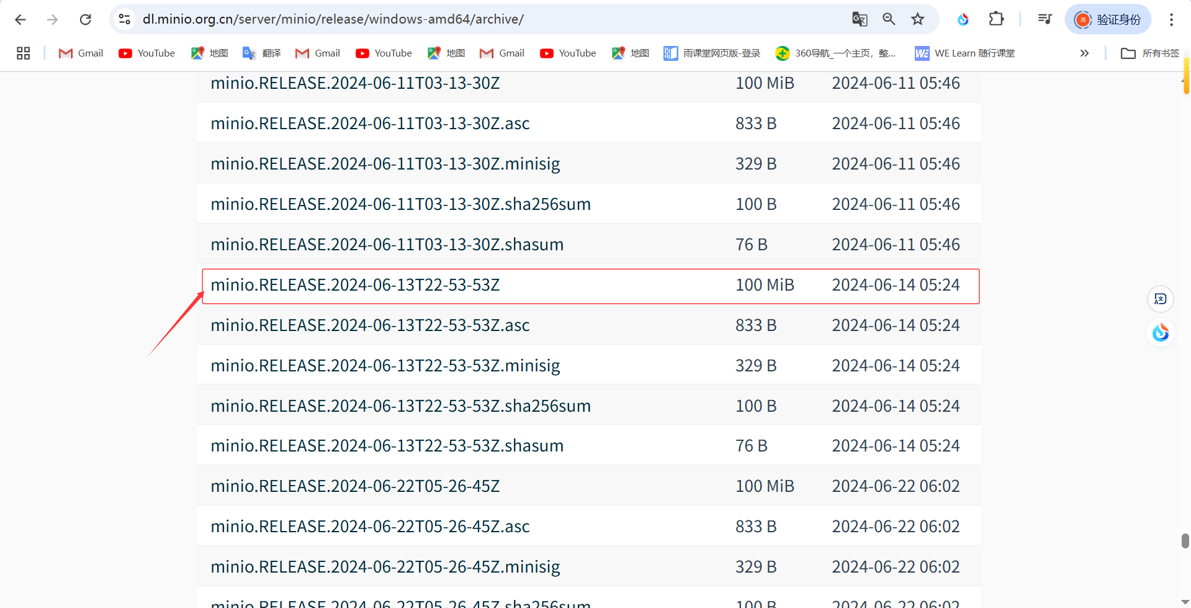The width and height of the screenshot is (1191, 608).
Task: Reload the current page
Action: [86, 19]
